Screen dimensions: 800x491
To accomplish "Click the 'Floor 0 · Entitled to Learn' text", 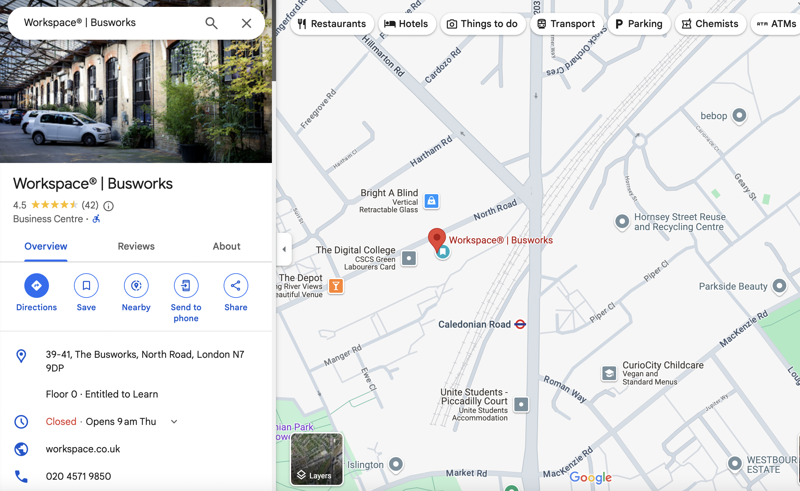I will click(102, 394).
